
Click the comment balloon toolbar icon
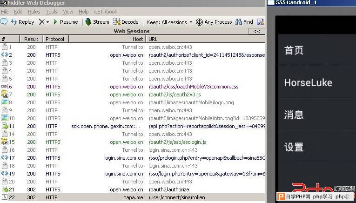(4, 22)
